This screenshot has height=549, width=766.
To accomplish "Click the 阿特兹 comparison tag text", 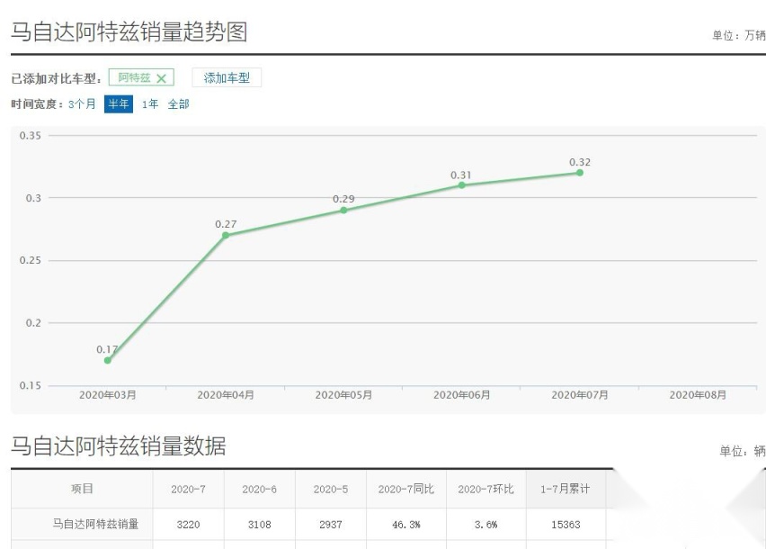I will pos(134,77).
